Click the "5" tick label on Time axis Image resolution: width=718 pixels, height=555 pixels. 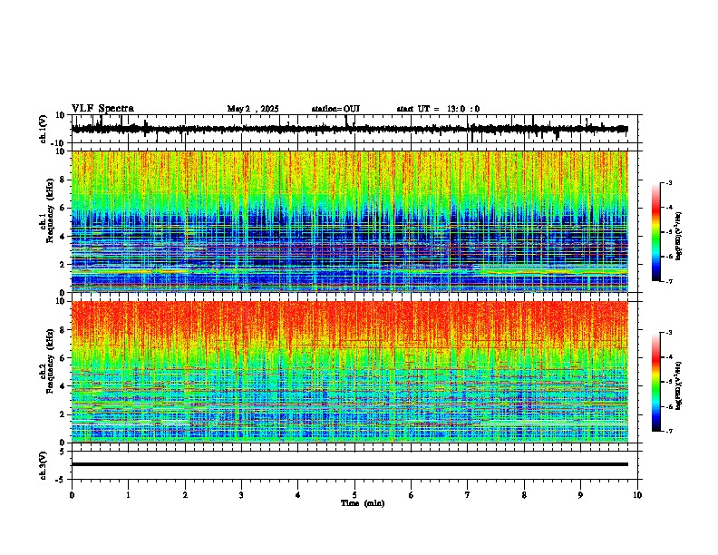(354, 495)
